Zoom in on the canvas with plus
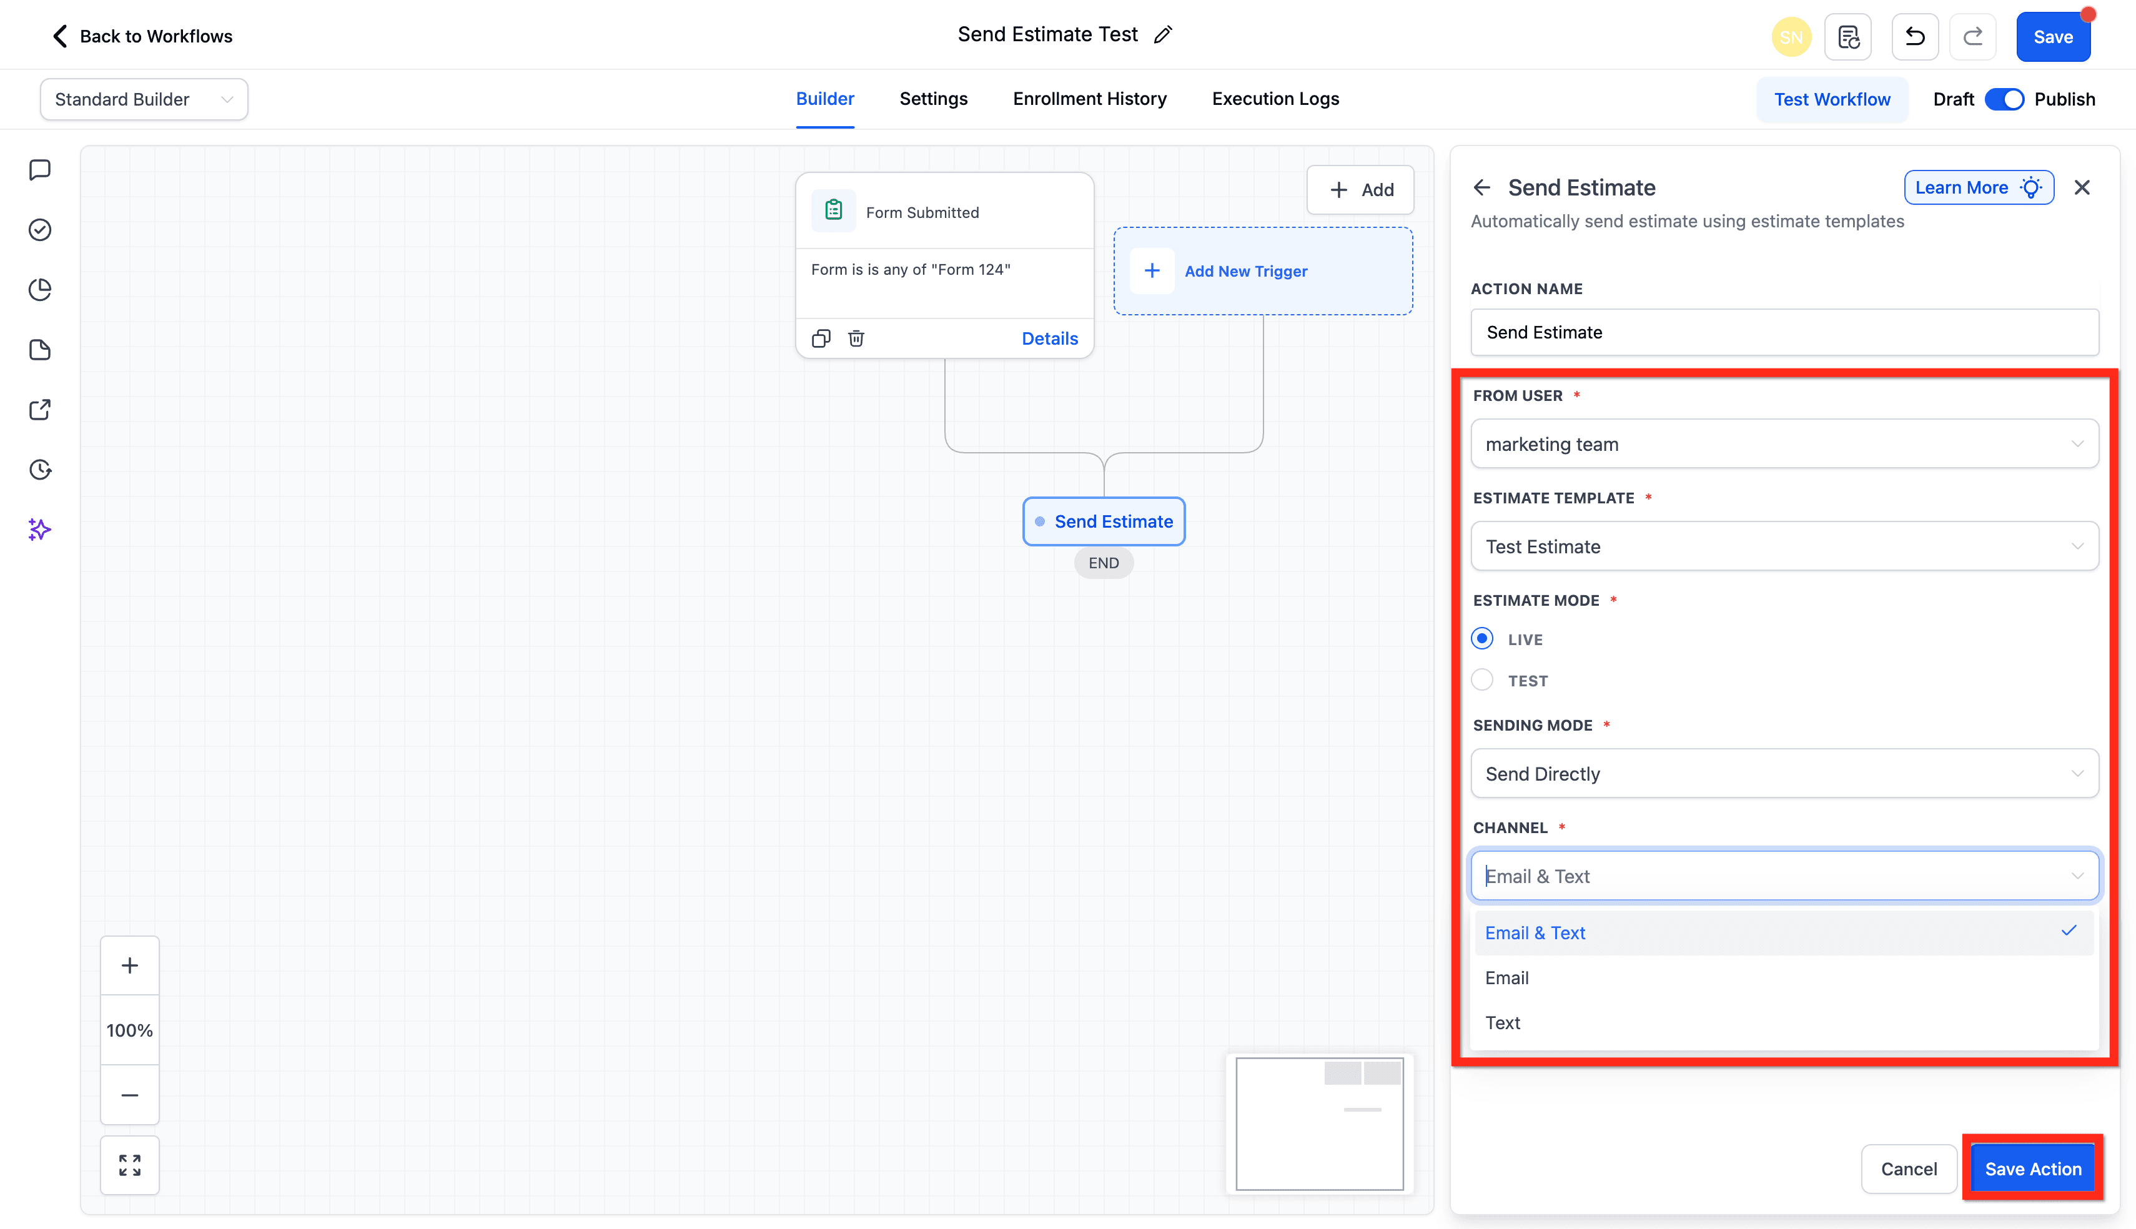Screen dimensions: 2136x1229 129,965
